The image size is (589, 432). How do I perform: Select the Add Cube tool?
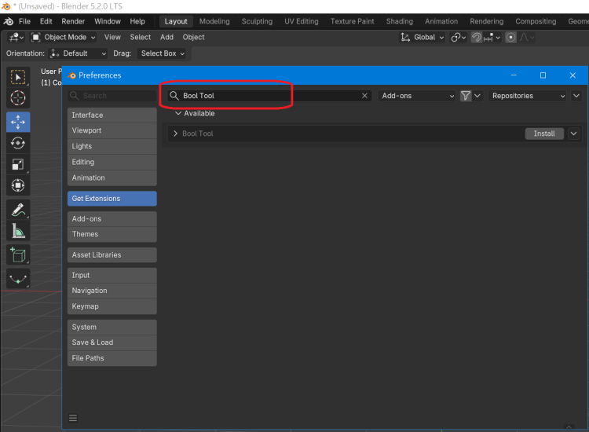click(18, 255)
